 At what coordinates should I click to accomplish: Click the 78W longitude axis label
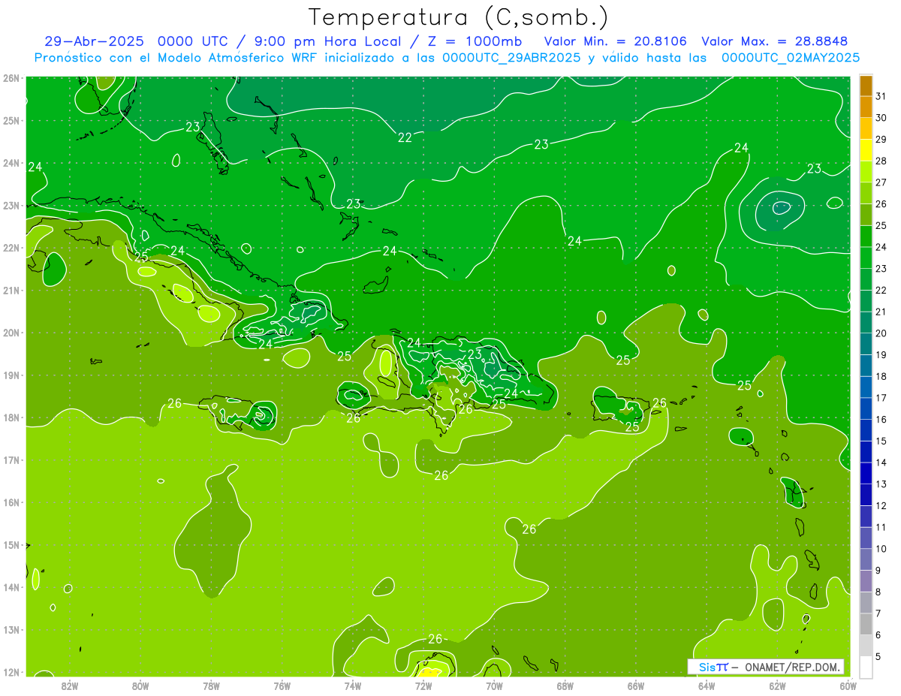tap(211, 686)
